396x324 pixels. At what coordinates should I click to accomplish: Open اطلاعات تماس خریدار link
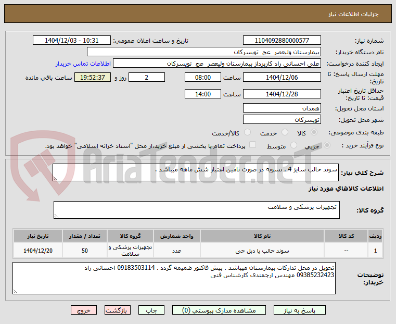83,64
